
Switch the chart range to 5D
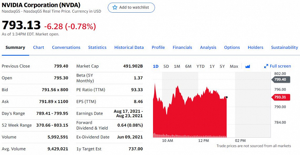pos(166,66)
